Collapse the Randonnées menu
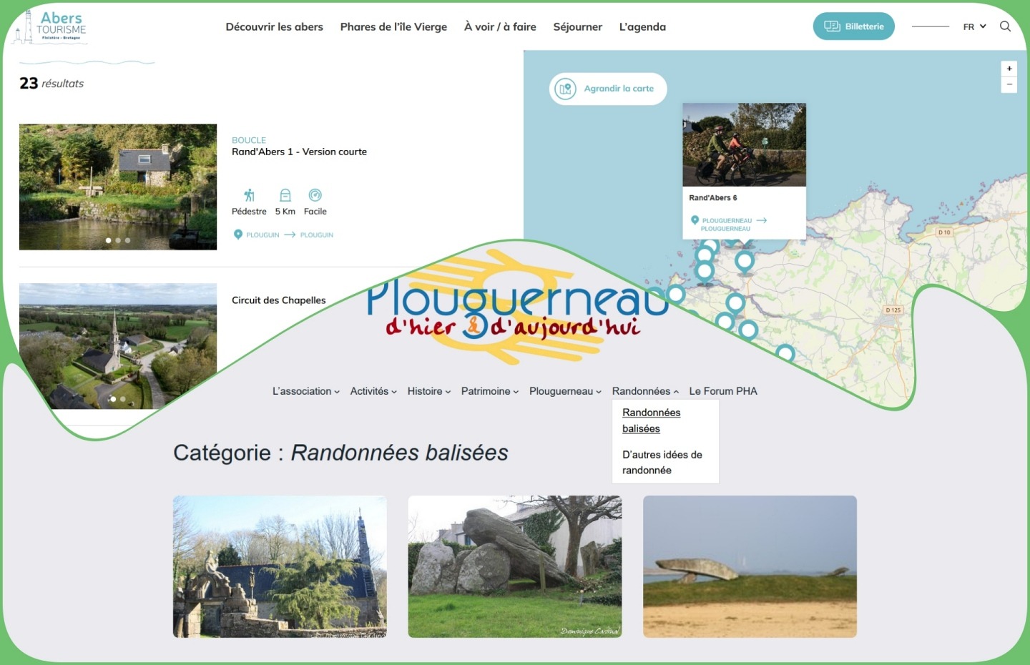Viewport: 1030px width, 665px height. [x=642, y=391]
